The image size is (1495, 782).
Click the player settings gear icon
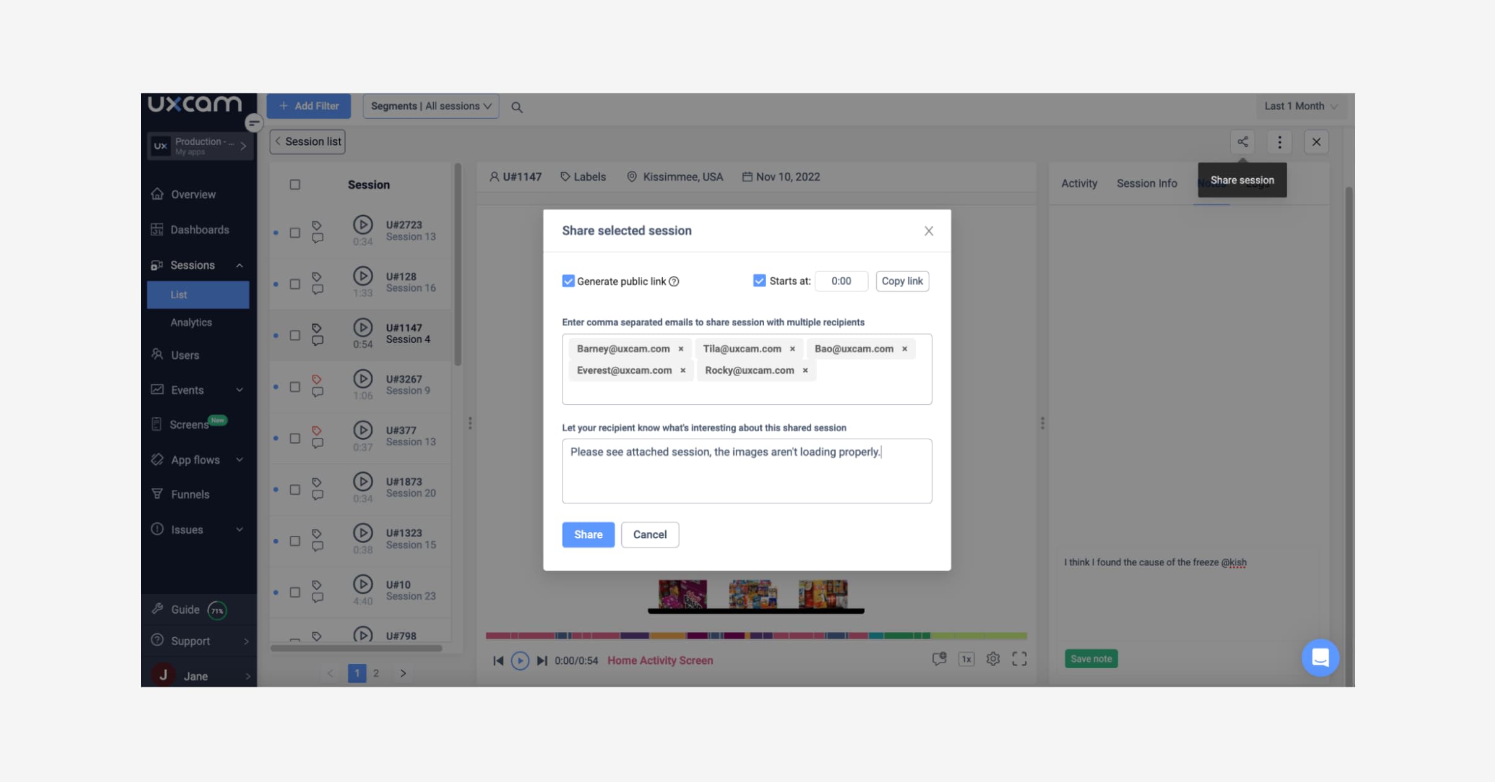[993, 659]
